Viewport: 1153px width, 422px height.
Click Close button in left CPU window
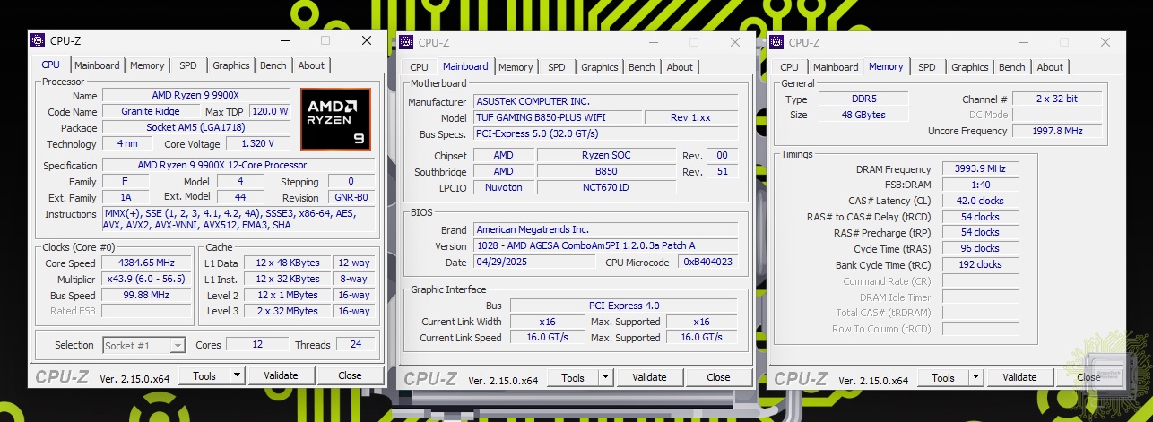point(350,375)
